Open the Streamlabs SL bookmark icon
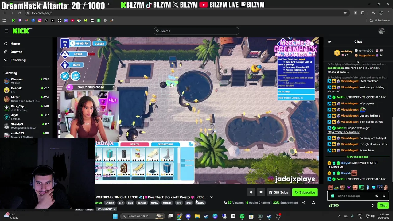Viewport: 393px width, 221px height. click(x=66, y=21)
